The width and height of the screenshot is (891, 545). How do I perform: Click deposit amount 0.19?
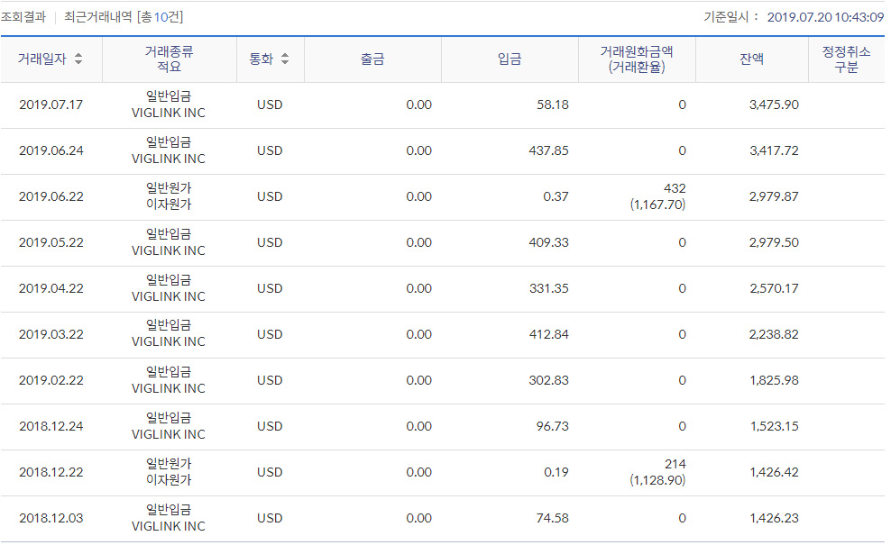coord(556,472)
